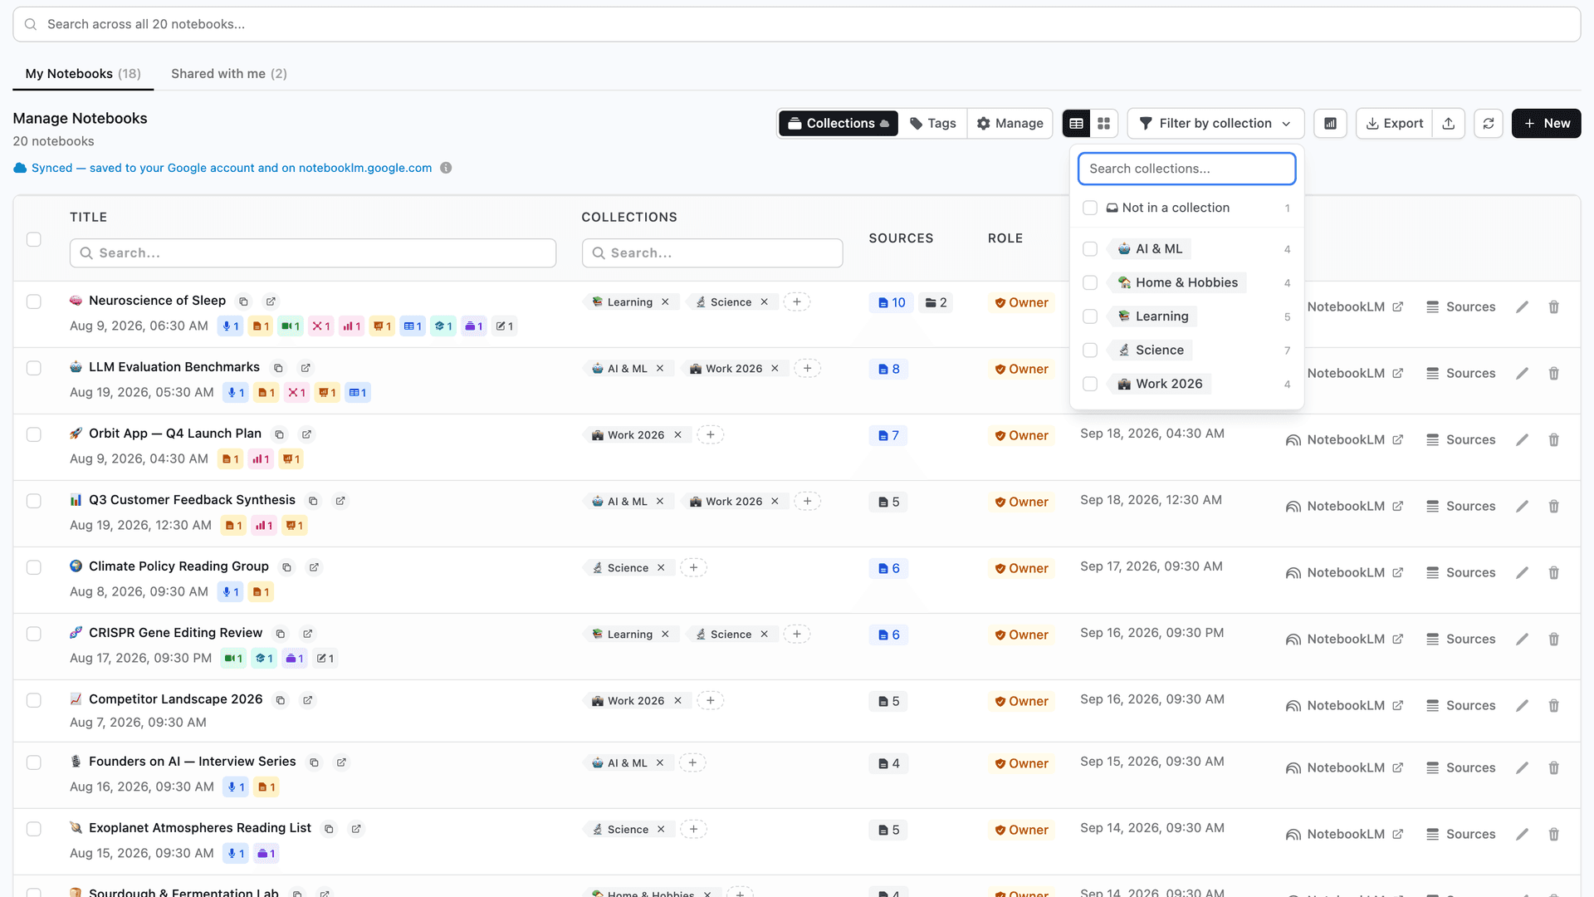The height and width of the screenshot is (897, 1594).
Task: Select the Neuroscience of Sleep row checkbox
Action: tap(33, 301)
